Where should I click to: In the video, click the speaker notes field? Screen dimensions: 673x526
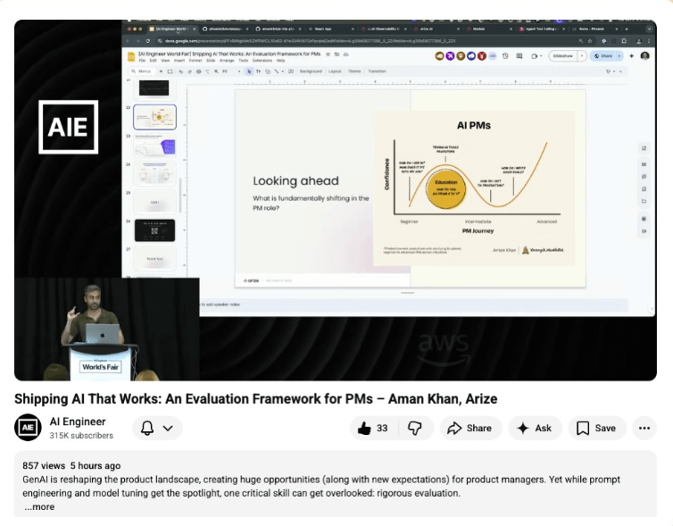click(x=412, y=305)
